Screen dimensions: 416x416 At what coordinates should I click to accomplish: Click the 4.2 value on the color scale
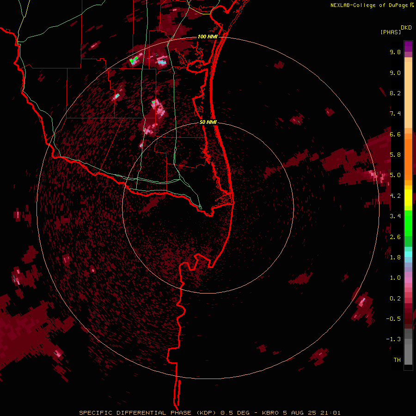click(395, 196)
